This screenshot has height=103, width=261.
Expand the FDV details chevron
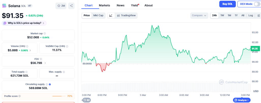[45, 63]
